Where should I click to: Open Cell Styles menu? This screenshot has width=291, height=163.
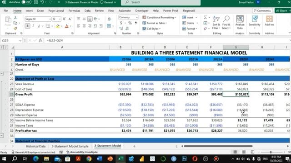151,29
